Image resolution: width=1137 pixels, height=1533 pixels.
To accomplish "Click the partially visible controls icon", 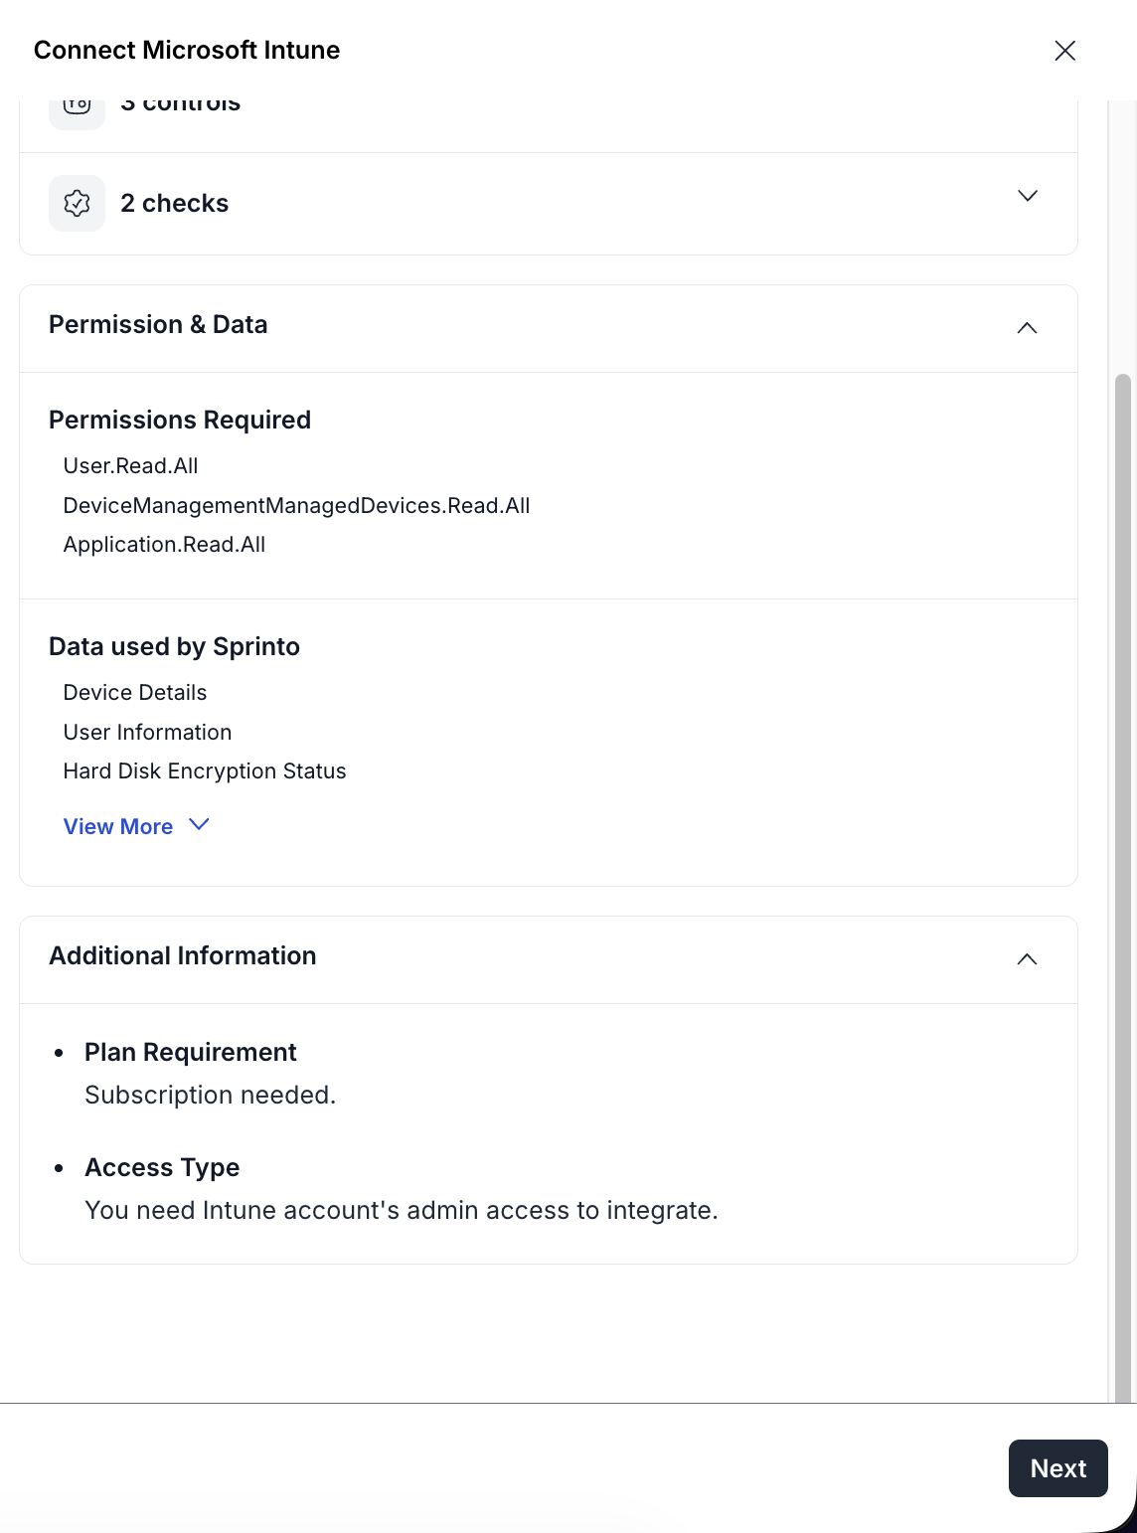I will (77, 110).
